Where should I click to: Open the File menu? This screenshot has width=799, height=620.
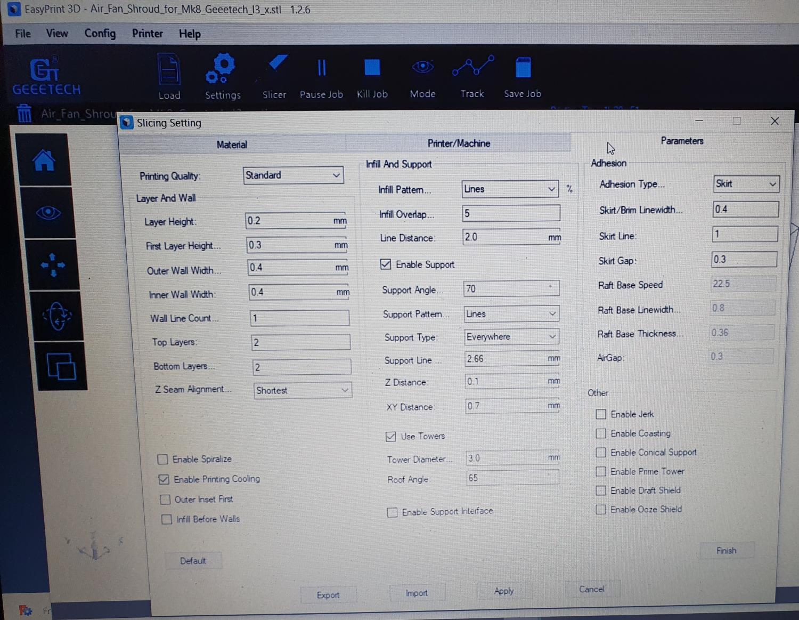(x=23, y=34)
